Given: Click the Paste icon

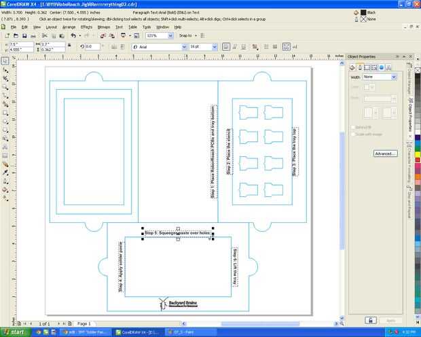Looking at the screenshot, I should (62, 36).
